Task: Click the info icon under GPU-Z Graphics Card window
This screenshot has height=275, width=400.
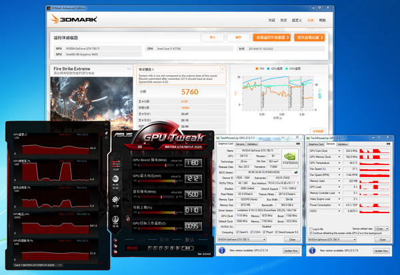Action: click(222, 250)
